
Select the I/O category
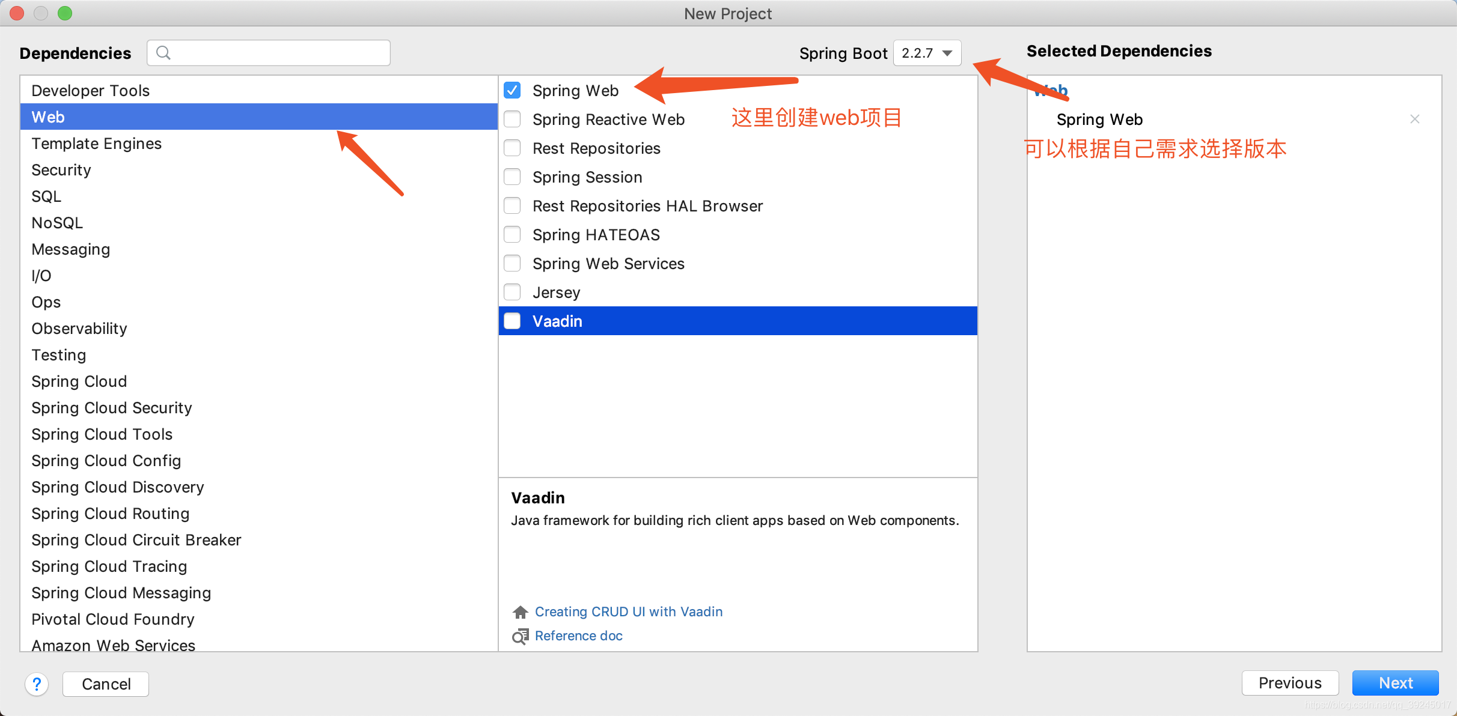[x=259, y=275]
